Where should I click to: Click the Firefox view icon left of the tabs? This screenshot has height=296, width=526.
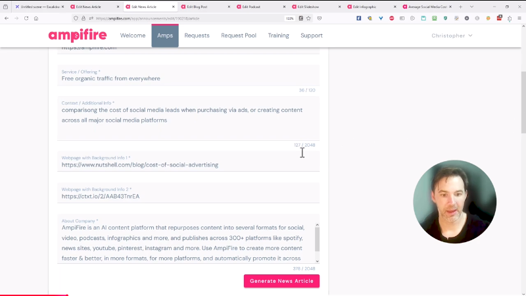(x=6, y=7)
